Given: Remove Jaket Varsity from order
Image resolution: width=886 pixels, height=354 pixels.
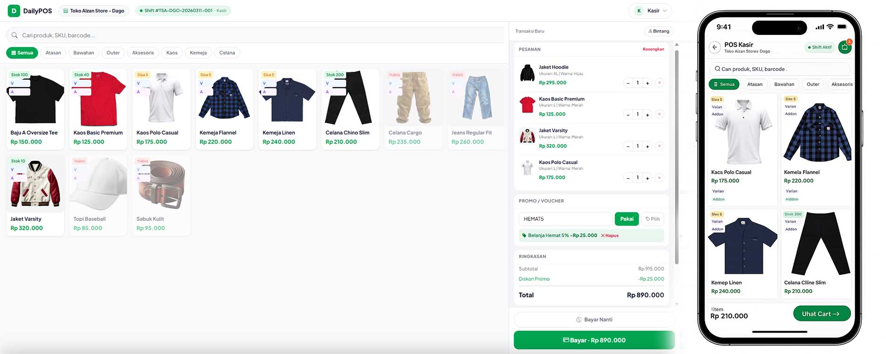Looking at the screenshot, I should pos(659,146).
